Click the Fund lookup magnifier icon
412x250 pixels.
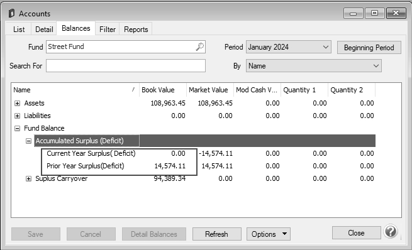(199, 46)
